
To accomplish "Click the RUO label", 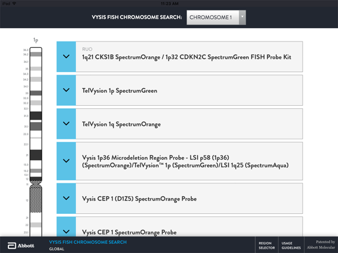I will 87,49.
